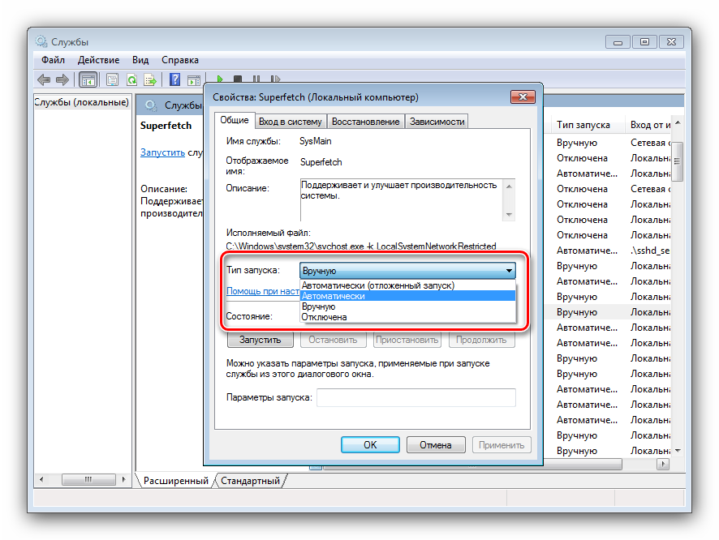Open the 'Действие' menu
Image resolution: width=719 pixels, height=540 pixels.
point(98,60)
